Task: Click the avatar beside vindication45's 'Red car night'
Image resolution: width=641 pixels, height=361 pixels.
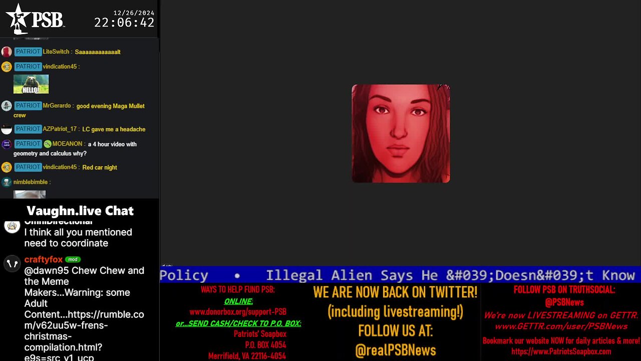Action: [7, 167]
